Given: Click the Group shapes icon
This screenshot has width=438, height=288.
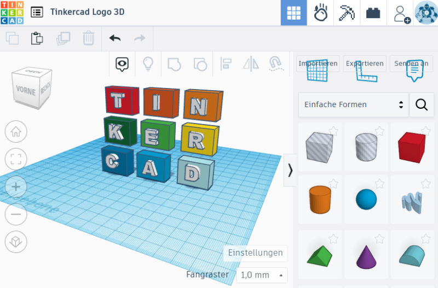Looking at the screenshot, I should point(174,64).
